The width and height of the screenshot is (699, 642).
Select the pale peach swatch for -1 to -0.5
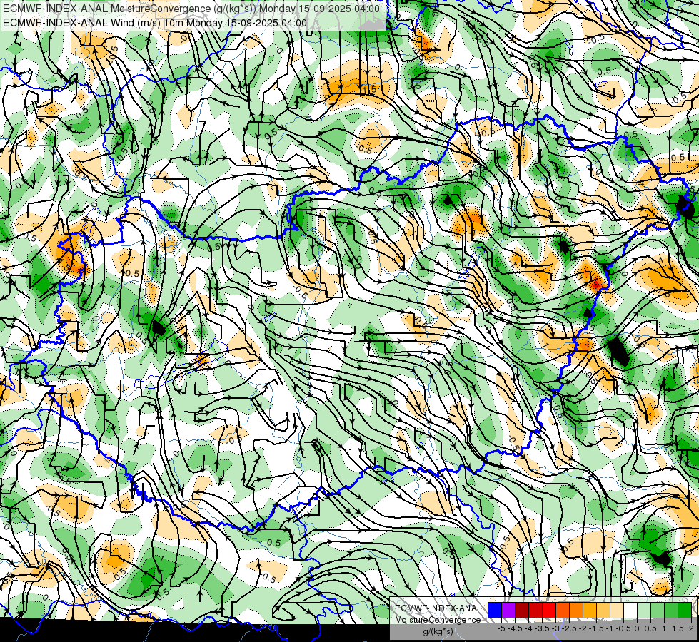(x=616, y=610)
